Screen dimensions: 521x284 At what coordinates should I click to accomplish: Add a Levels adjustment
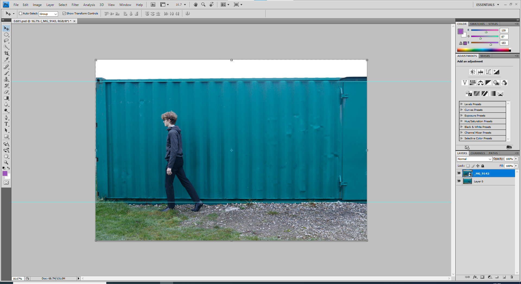point(481,72)
